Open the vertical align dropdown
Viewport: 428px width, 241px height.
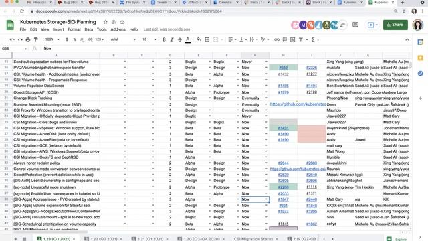[x=243, y=39]
